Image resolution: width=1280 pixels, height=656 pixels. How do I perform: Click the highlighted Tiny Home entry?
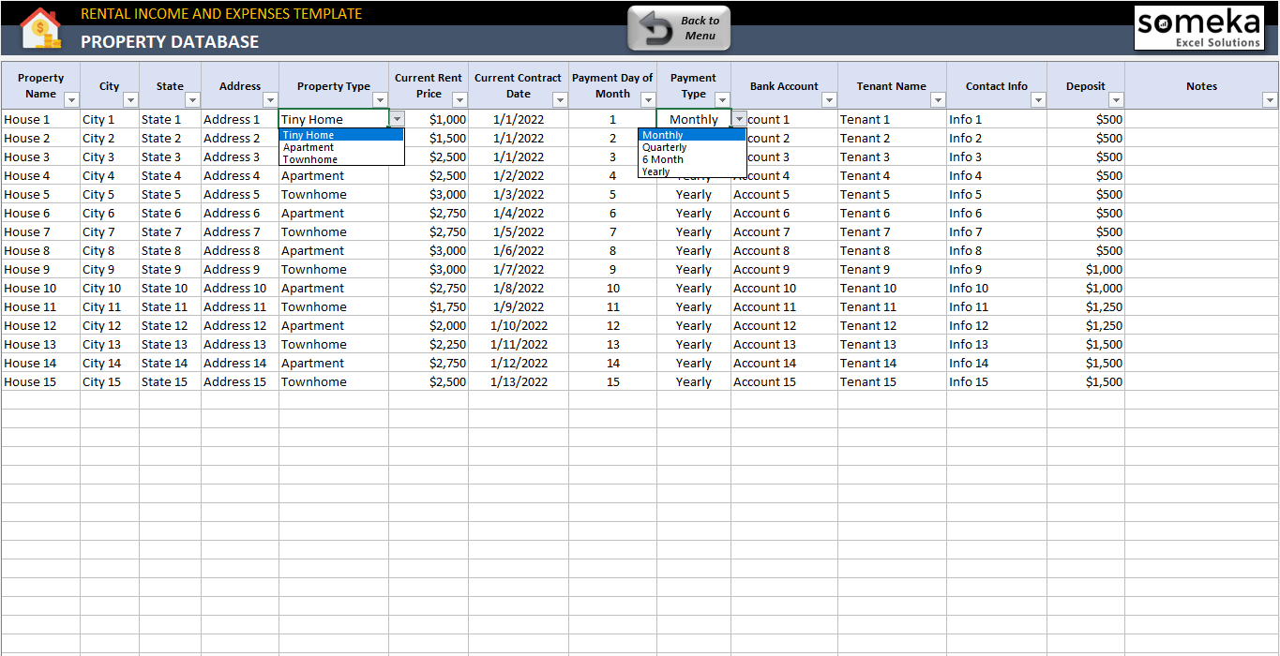point(308,135)
